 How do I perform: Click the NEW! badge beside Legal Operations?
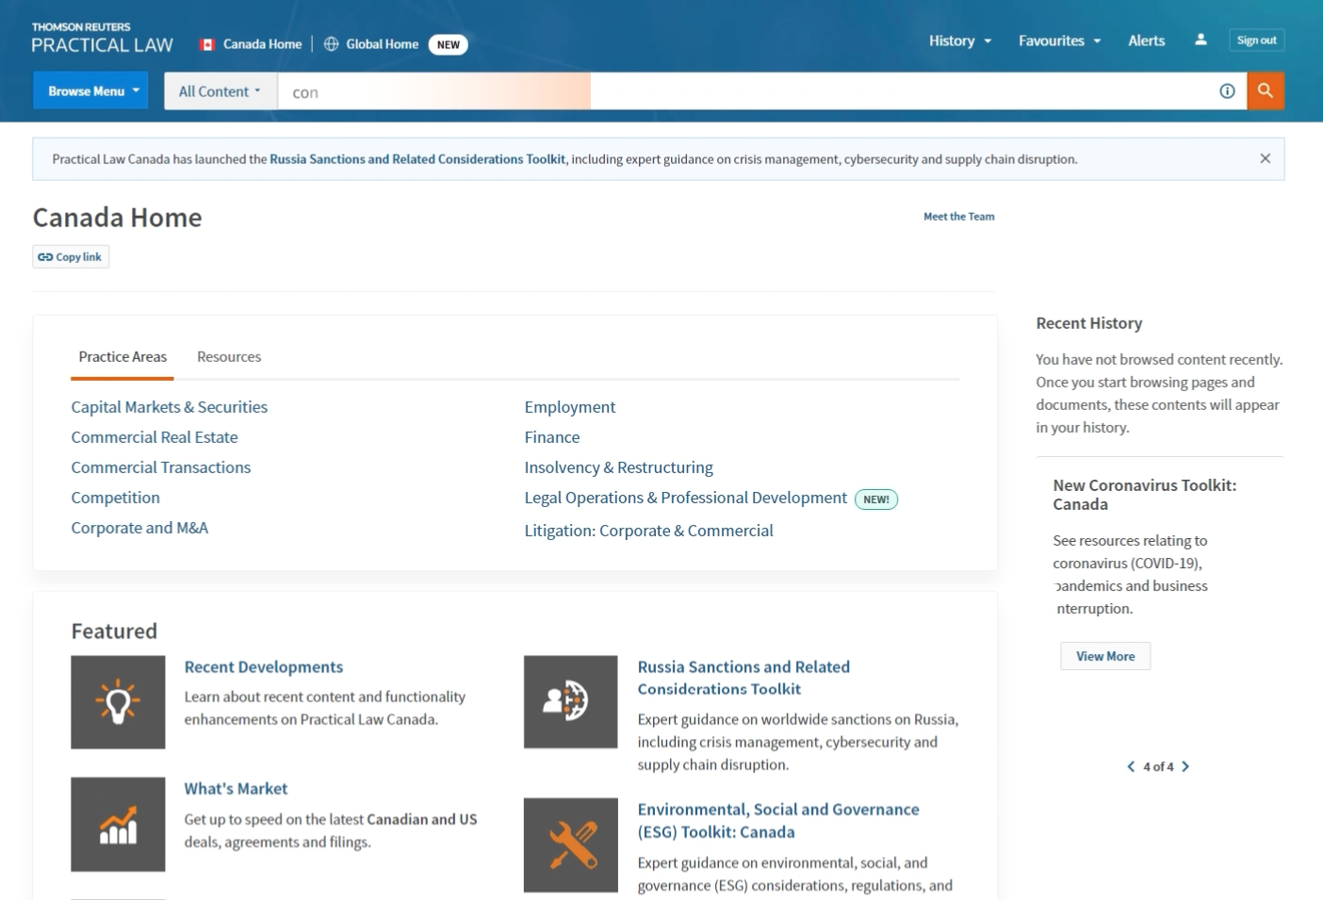point(876,499)
